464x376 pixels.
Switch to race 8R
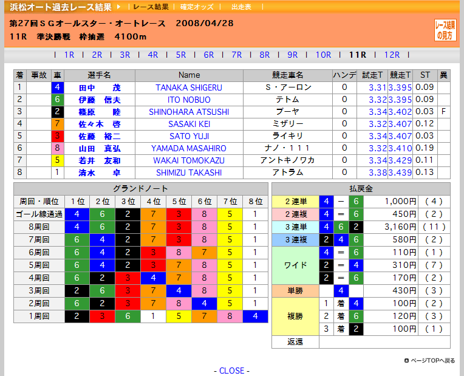click(x=265, y=55)
